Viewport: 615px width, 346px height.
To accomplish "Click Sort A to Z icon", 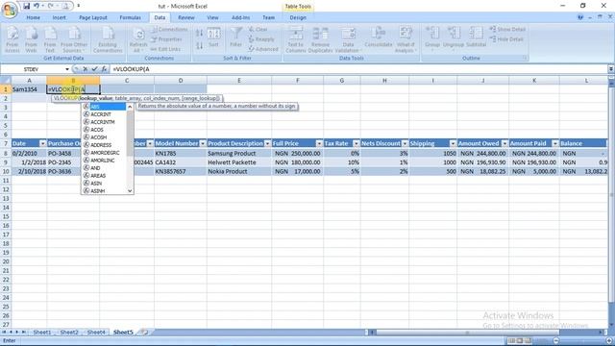I will [199, 34].
